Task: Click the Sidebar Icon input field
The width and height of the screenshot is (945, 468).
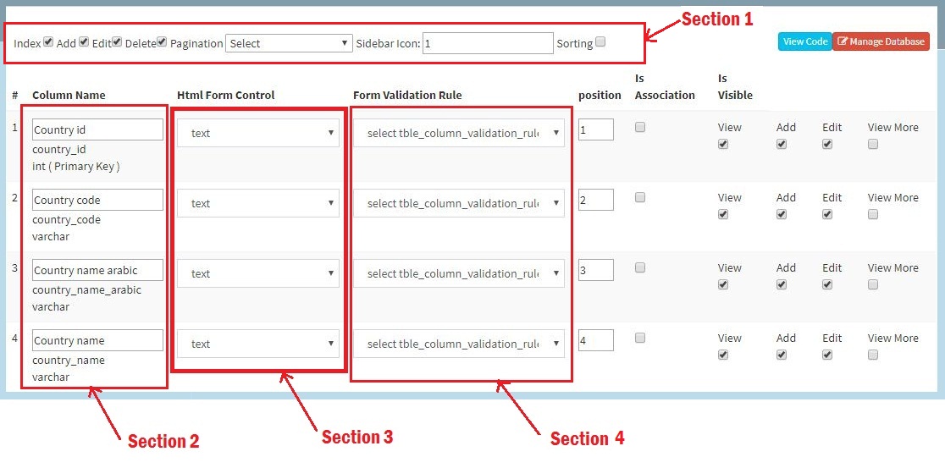Action: (488, 43)
